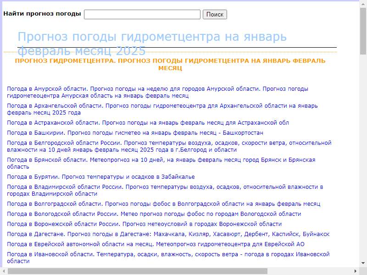Click the Найти прогноз погоды label
Viewport: 367px width, 275px height.
pos(42,14)
